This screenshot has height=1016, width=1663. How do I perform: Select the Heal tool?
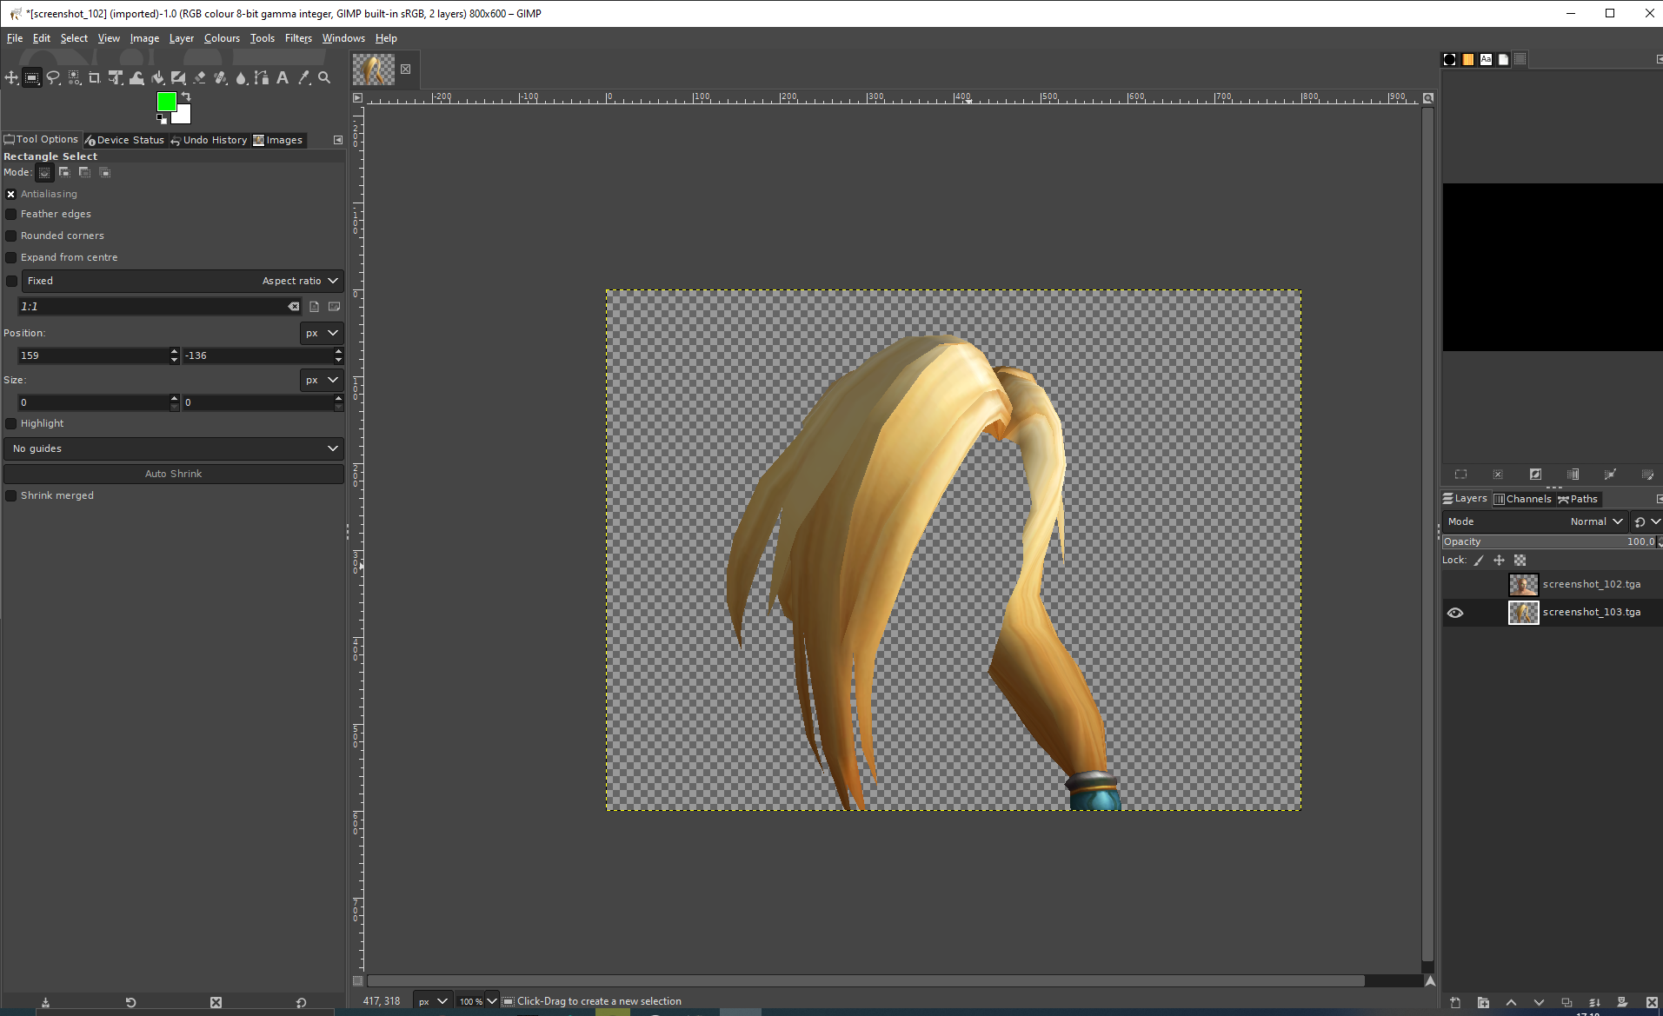220,78
